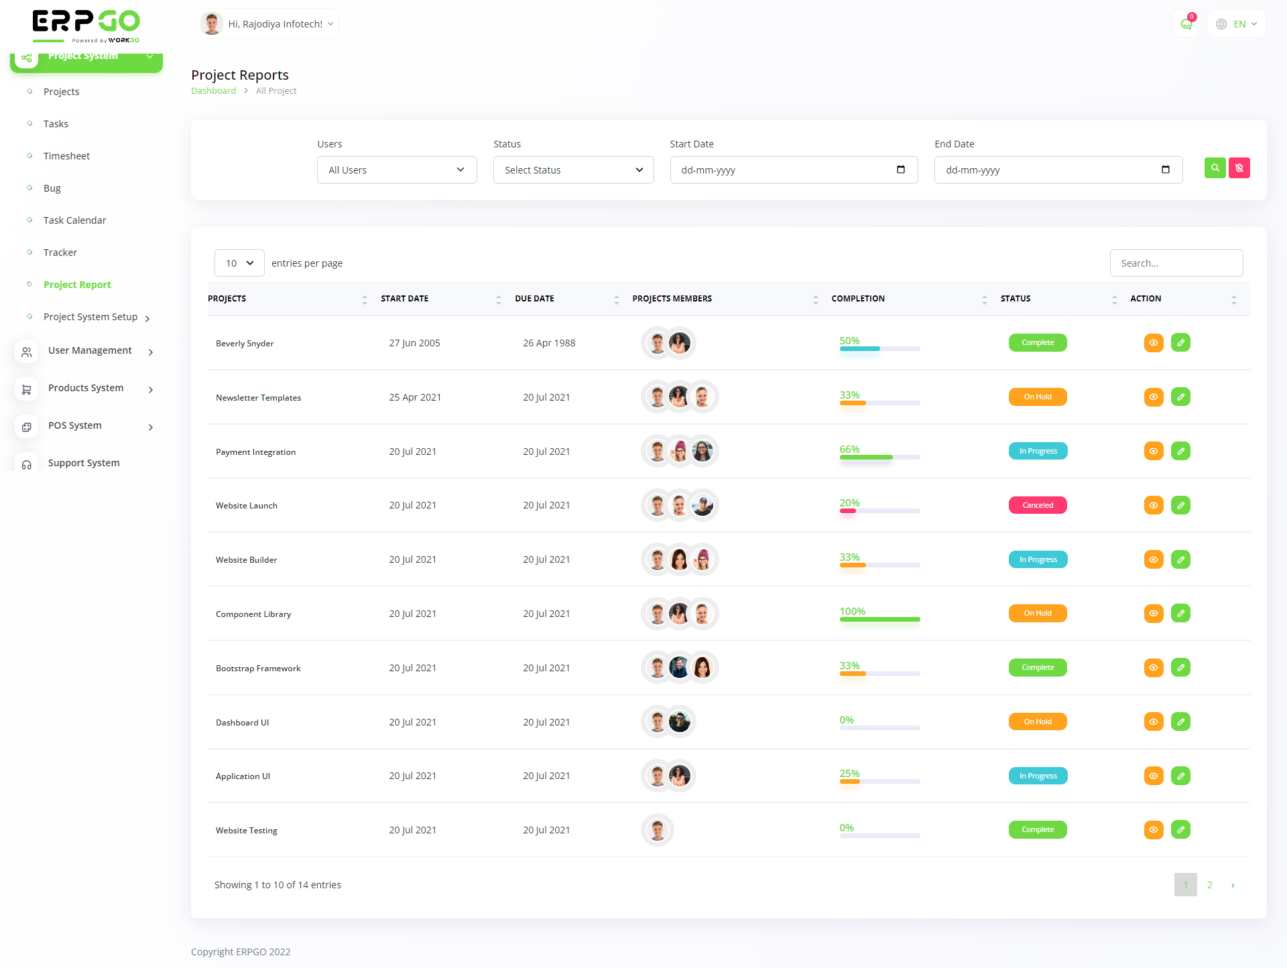Viewport: 1287px width, 968px height.
Task: Open the Rajodiya Infotech user menu
Action: point(268,24)
